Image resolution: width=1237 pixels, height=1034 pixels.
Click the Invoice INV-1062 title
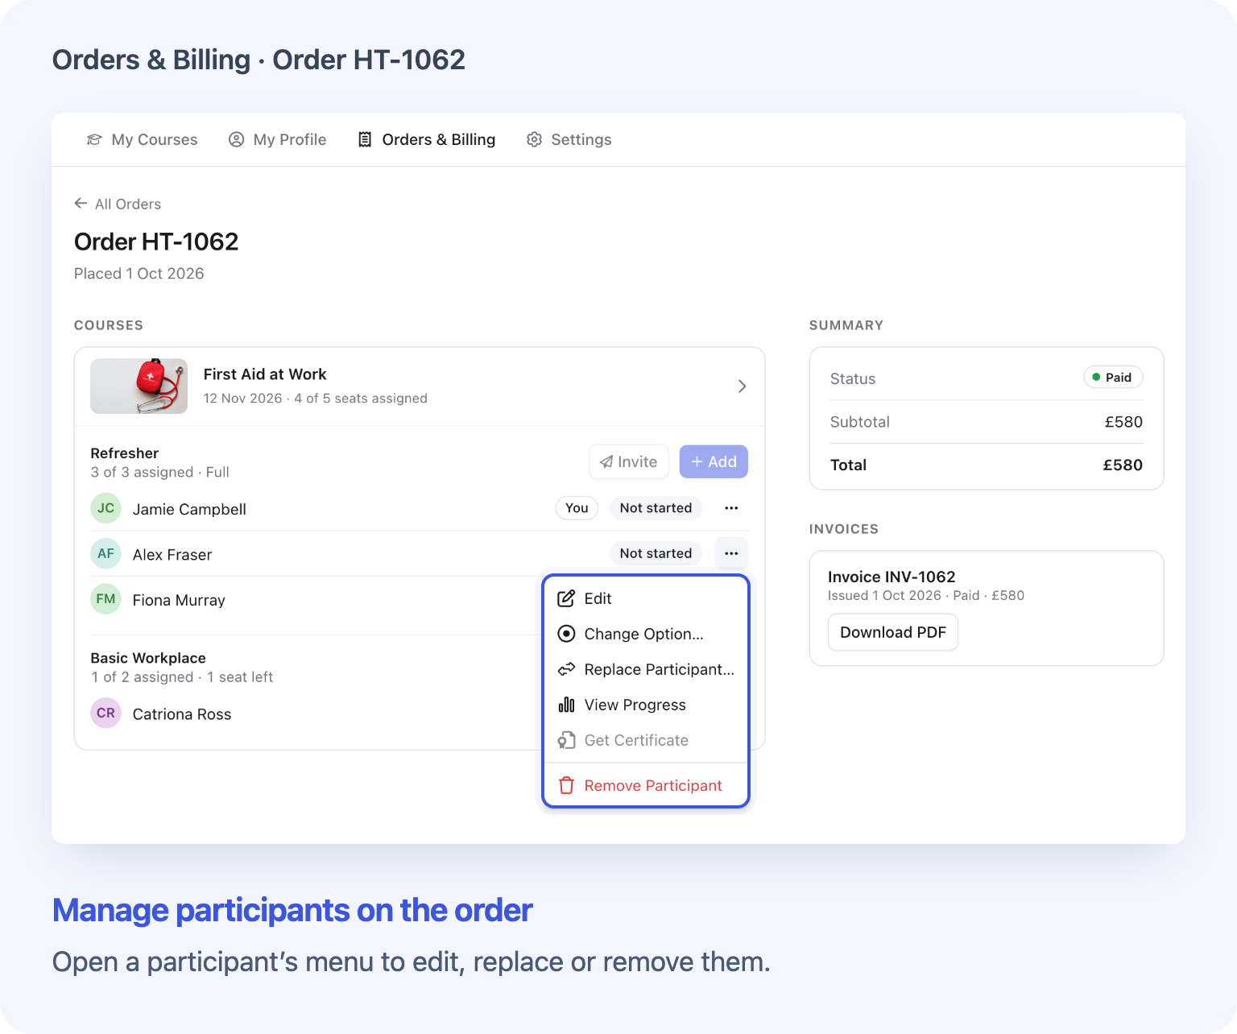pos(892,577)
